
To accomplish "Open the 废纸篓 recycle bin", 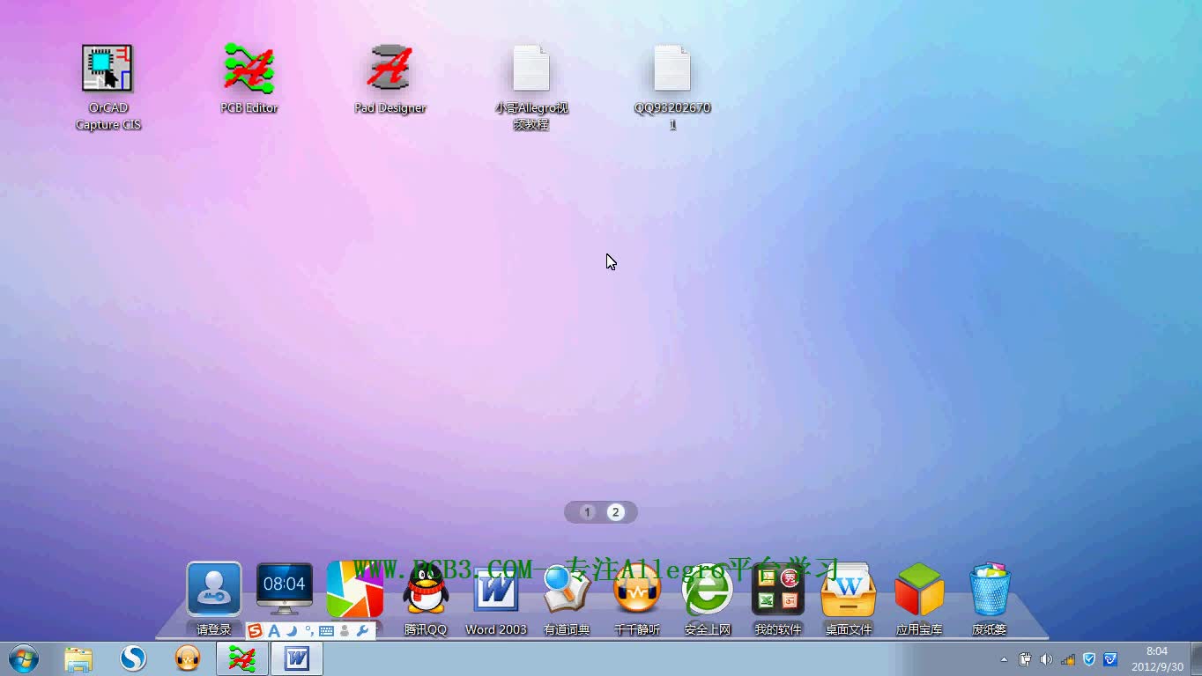I will [990, 589].
